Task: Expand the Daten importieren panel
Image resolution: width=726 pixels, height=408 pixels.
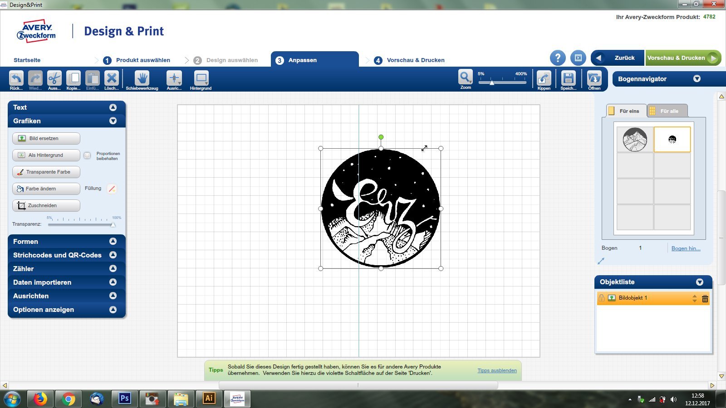Action: point(113,282)
